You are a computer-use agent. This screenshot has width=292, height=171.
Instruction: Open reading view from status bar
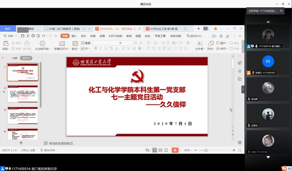coord(166,150)
